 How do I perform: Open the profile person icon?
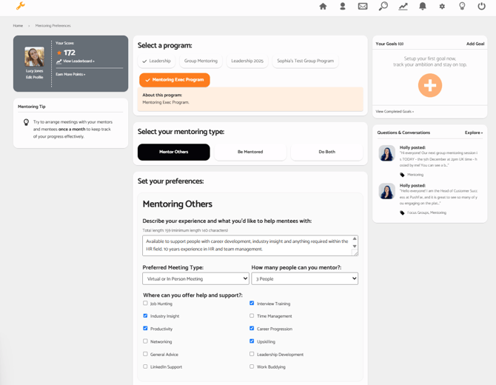tap(343, 7)
